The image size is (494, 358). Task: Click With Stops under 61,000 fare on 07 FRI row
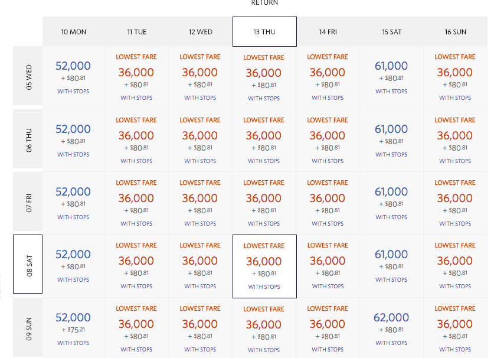tap(391, 217)
